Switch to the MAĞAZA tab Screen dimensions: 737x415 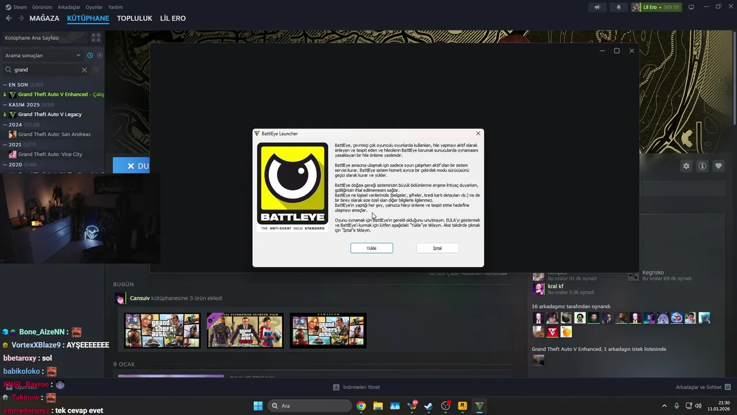(44, 18)
